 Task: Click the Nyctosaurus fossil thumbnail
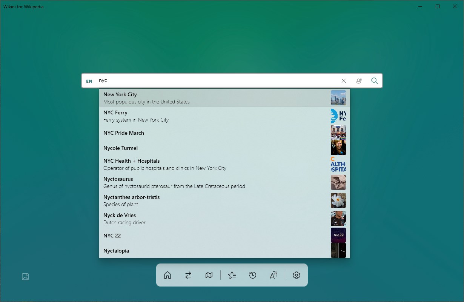click(338, 182)
